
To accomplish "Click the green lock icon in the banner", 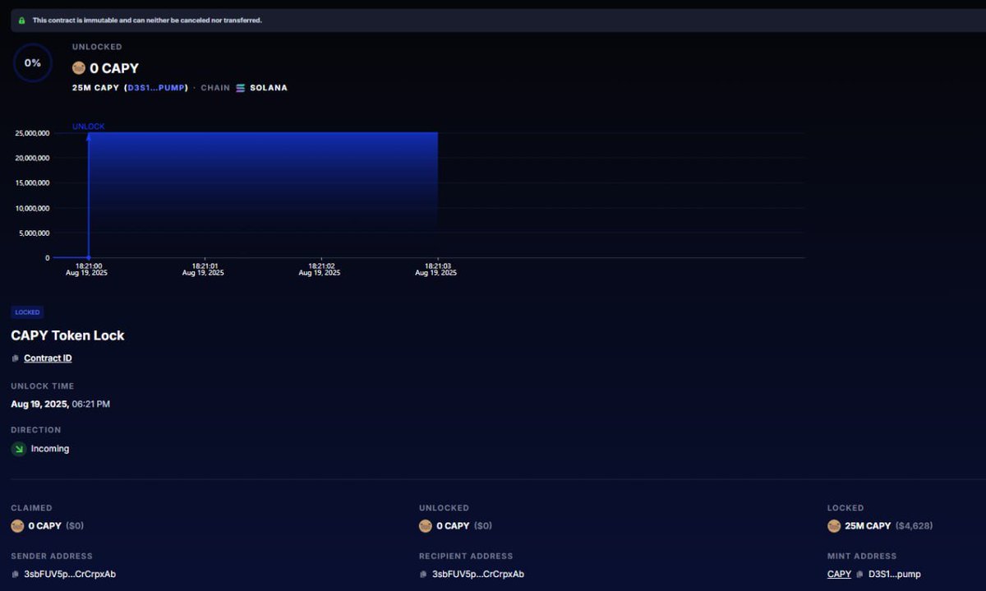I will click(x=21, y=20).
